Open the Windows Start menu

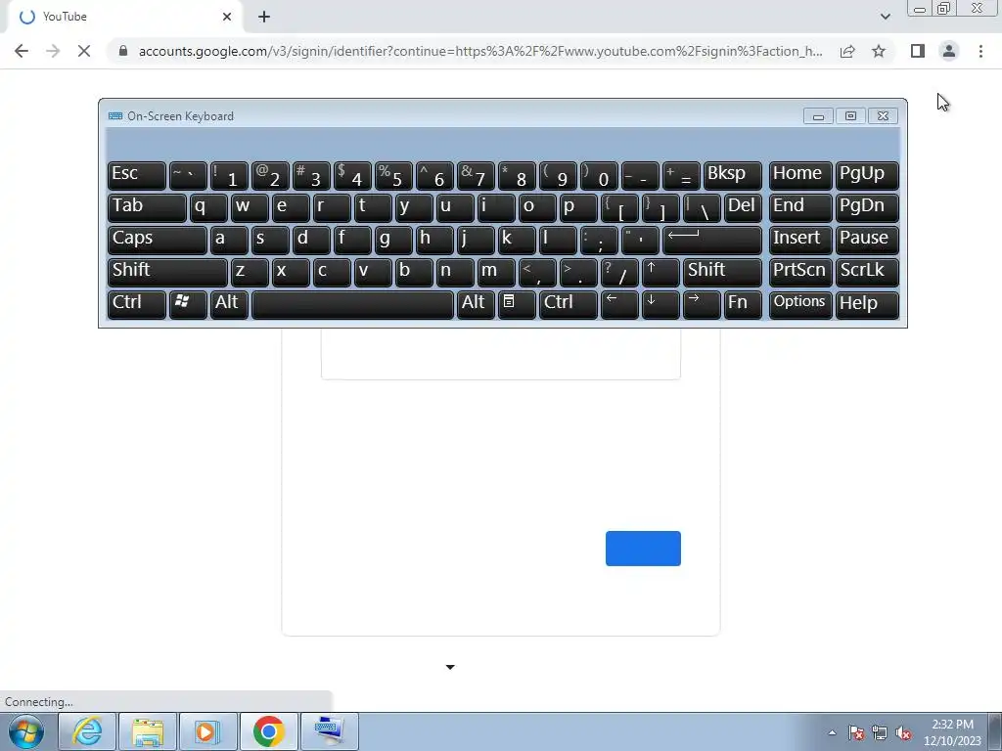pos(26,731)
